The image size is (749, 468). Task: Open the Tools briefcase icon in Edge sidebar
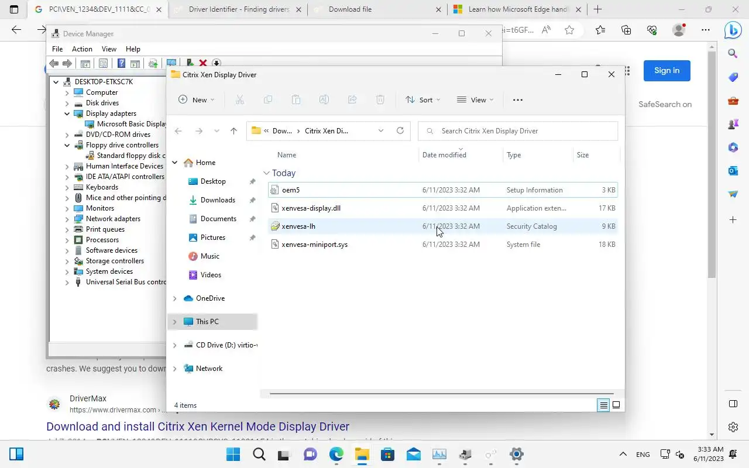point(733,101)
